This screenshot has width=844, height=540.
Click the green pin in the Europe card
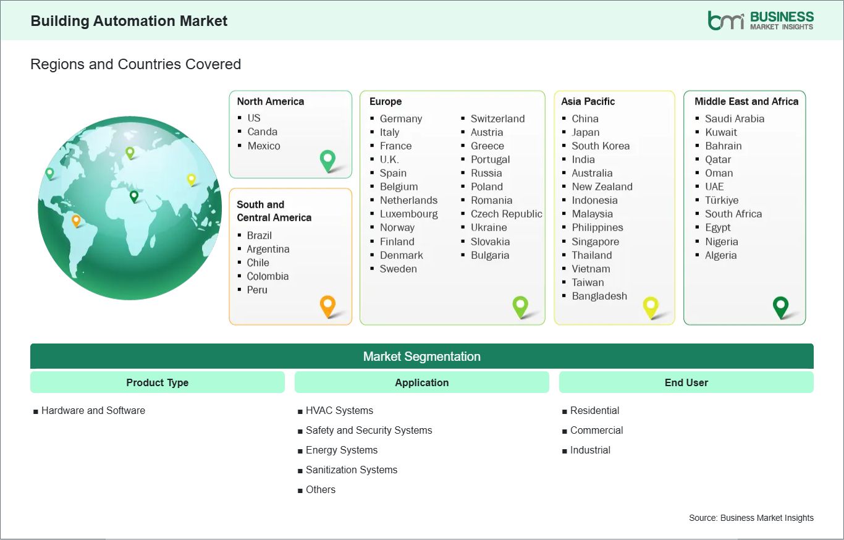(520, 306)
